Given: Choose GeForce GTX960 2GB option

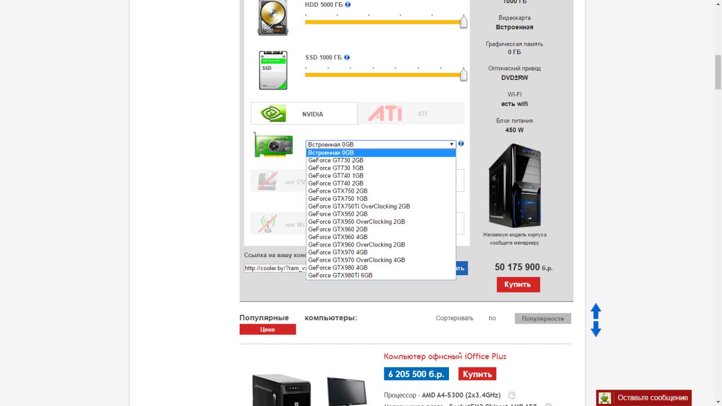Looking at the screenshot, I should (381, 230).
